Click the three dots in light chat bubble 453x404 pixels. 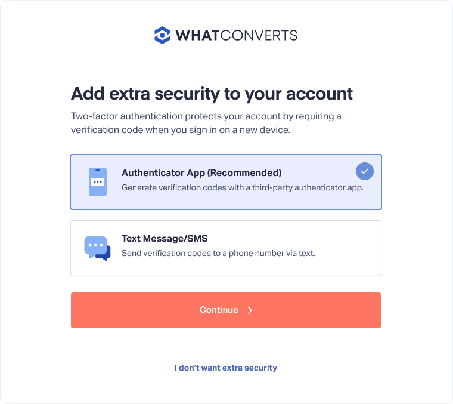click(95, 245)
